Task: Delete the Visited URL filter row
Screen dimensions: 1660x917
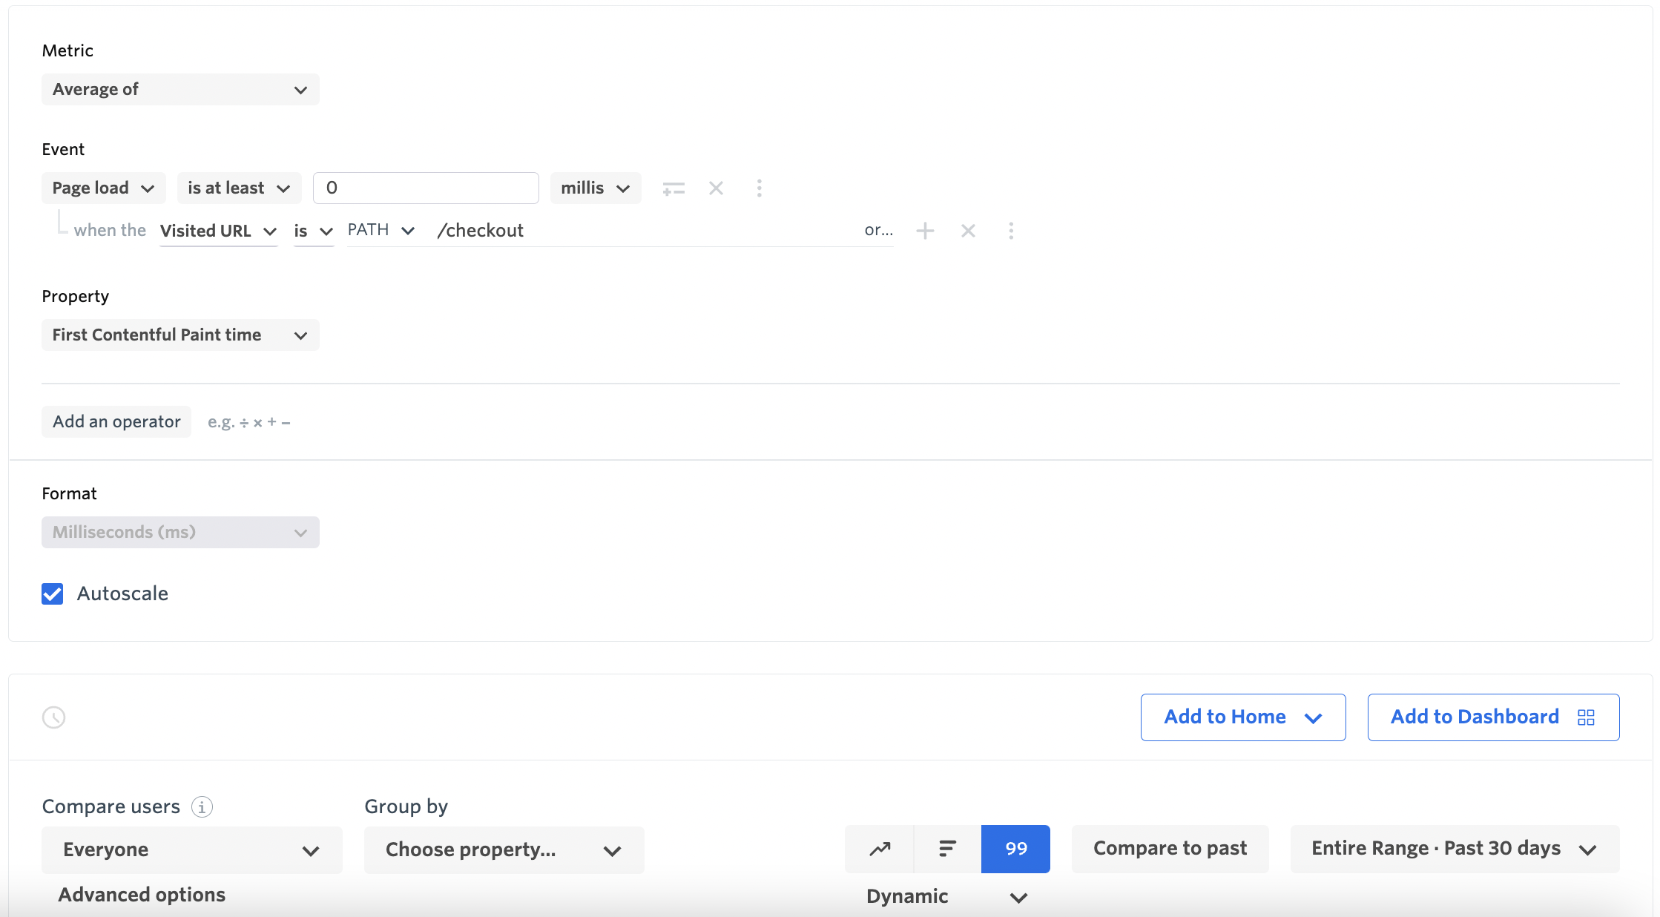Action: point(968,231)
